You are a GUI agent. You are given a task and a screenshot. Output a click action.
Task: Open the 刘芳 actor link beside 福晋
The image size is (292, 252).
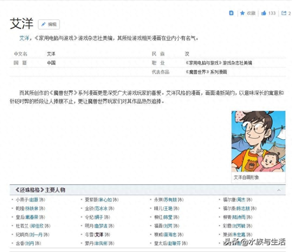168,226
